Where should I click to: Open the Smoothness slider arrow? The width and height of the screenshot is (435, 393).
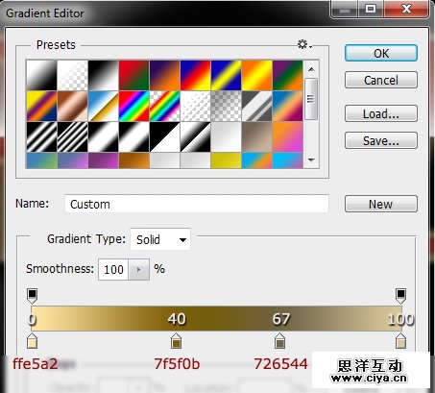(x=138, y=270)
